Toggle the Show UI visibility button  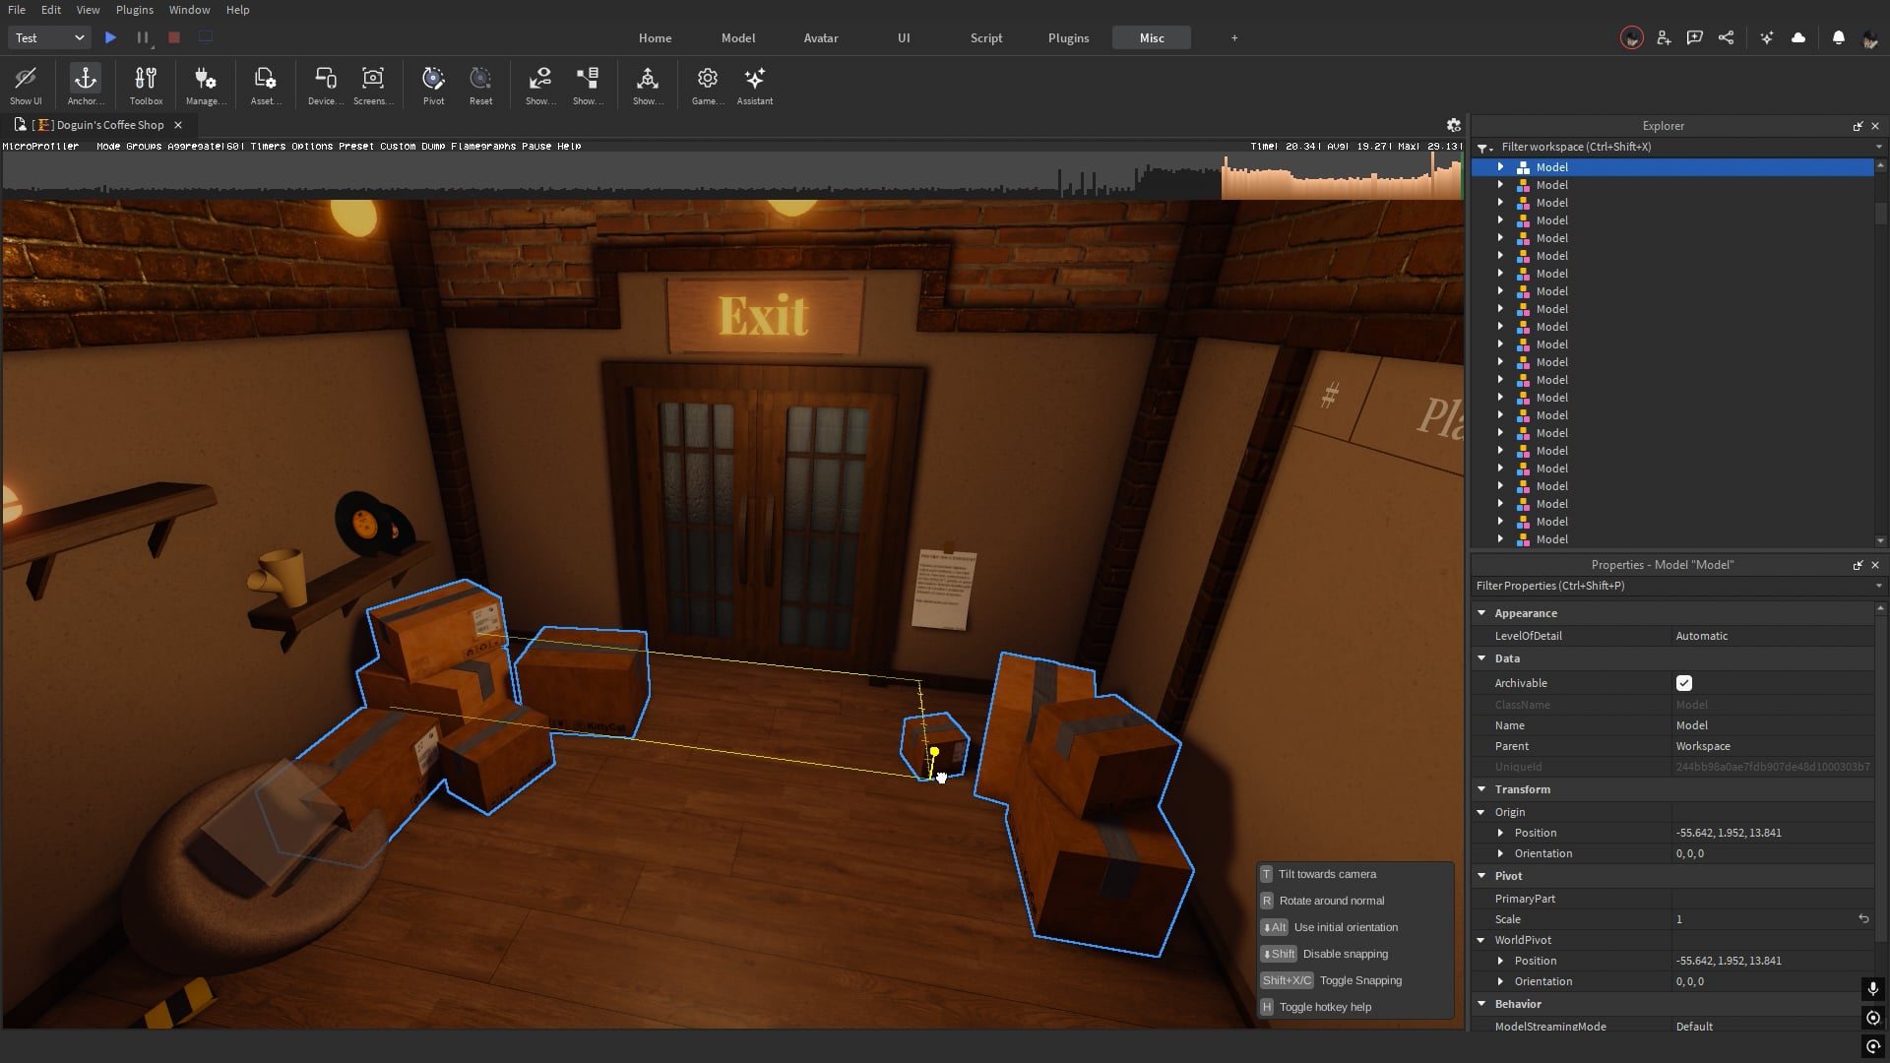point(26,86)
